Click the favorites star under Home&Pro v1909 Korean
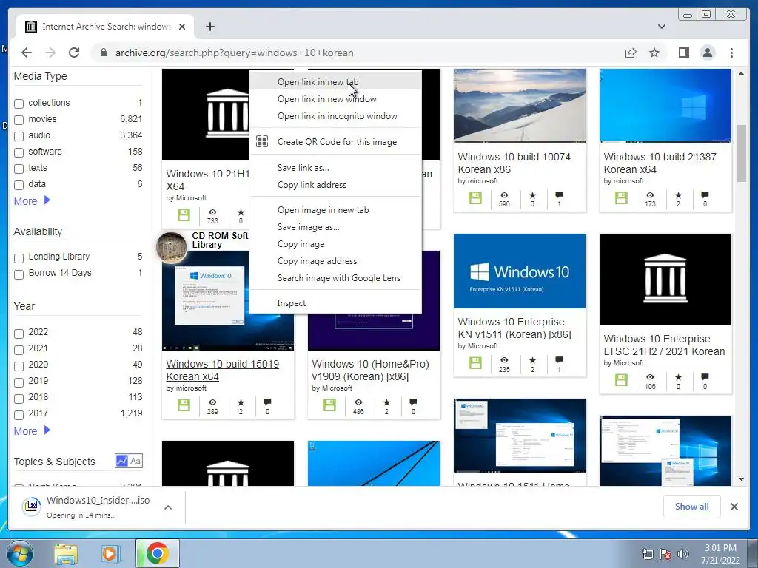 click(x=386, y=402)
